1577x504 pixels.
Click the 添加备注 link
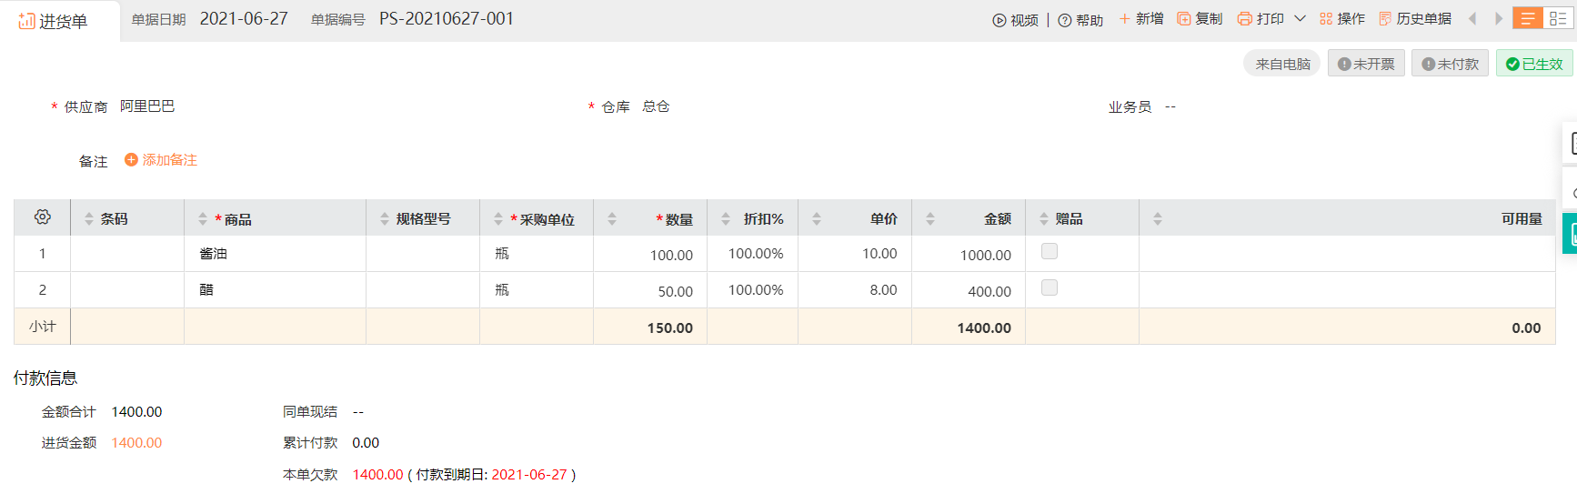click(161, 160)
